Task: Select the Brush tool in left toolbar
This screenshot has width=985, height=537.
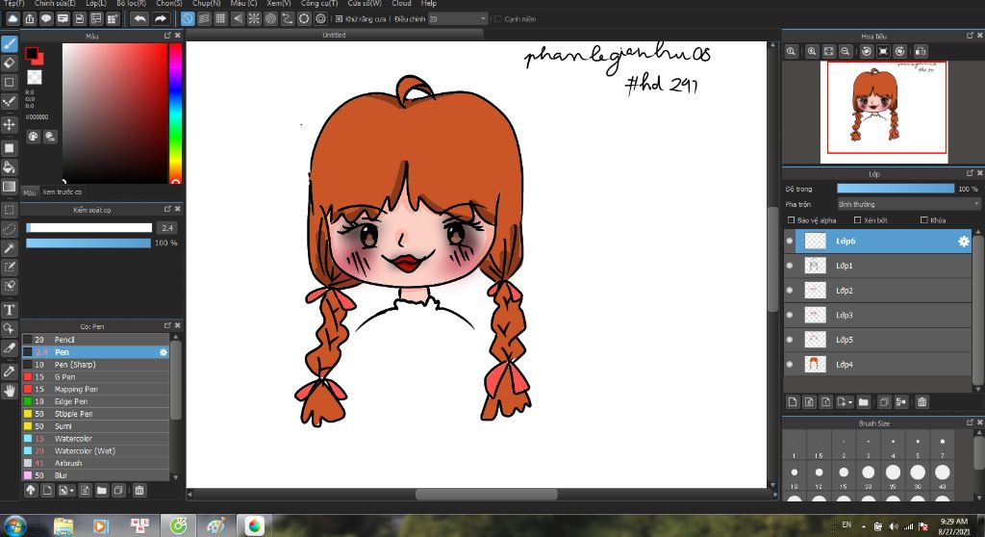Action: coord(10,44)
